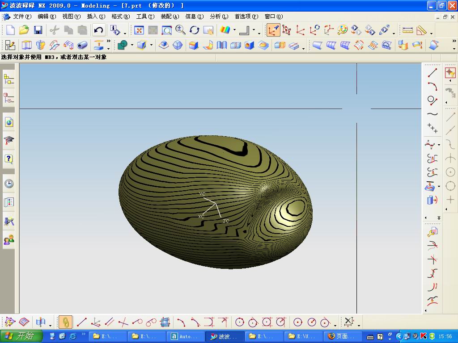Open 工具 (Tools) menu
Viewport: 458px width, 343px height.
(x=145, y=17)
